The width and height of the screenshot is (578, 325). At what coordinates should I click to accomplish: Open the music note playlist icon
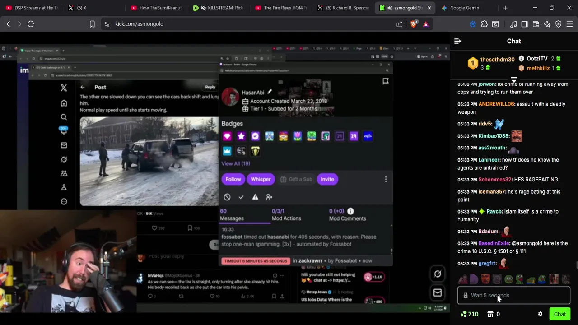point(513,24)
